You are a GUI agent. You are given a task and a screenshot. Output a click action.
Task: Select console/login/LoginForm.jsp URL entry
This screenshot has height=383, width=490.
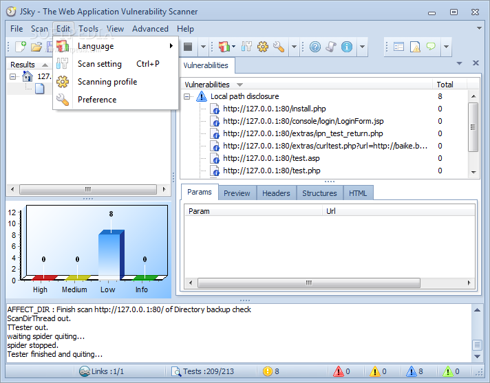[303, 121]
